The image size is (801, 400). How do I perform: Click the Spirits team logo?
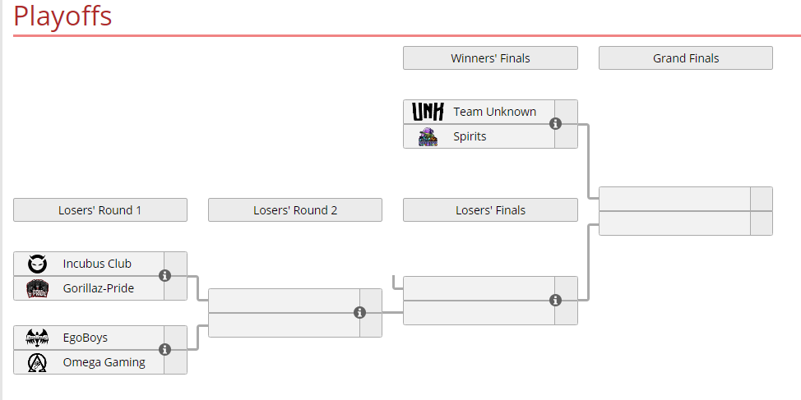point(428,136)
